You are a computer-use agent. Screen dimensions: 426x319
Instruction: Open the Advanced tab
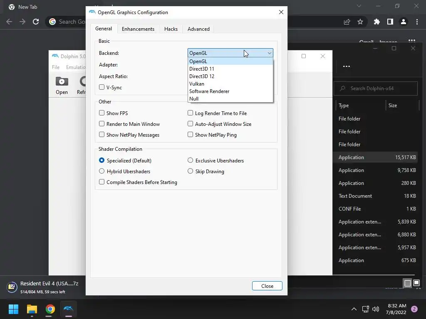coord(198,29)
